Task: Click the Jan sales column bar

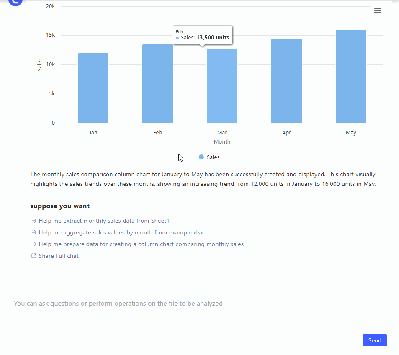Action: [93, 88]
